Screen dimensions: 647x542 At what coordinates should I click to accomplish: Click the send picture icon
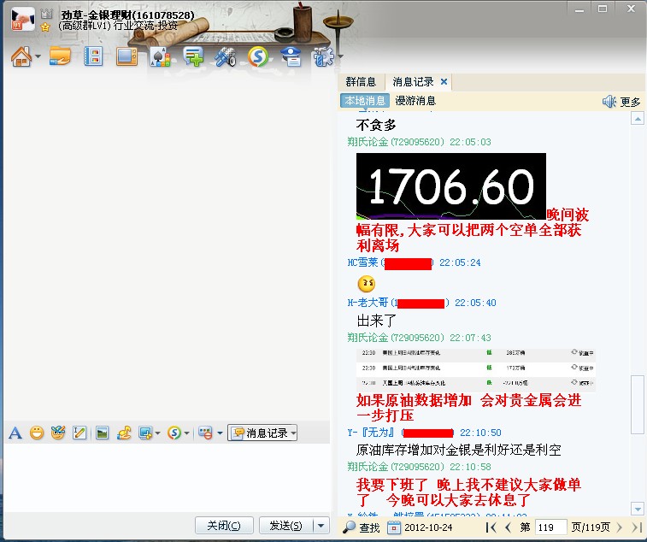coord(102,433)
